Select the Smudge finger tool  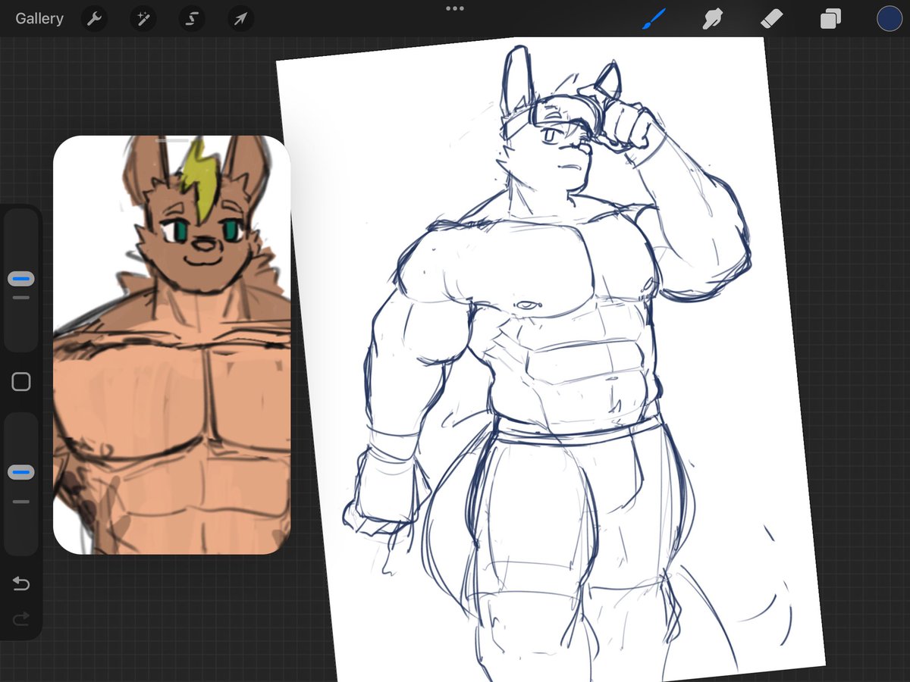712,19
